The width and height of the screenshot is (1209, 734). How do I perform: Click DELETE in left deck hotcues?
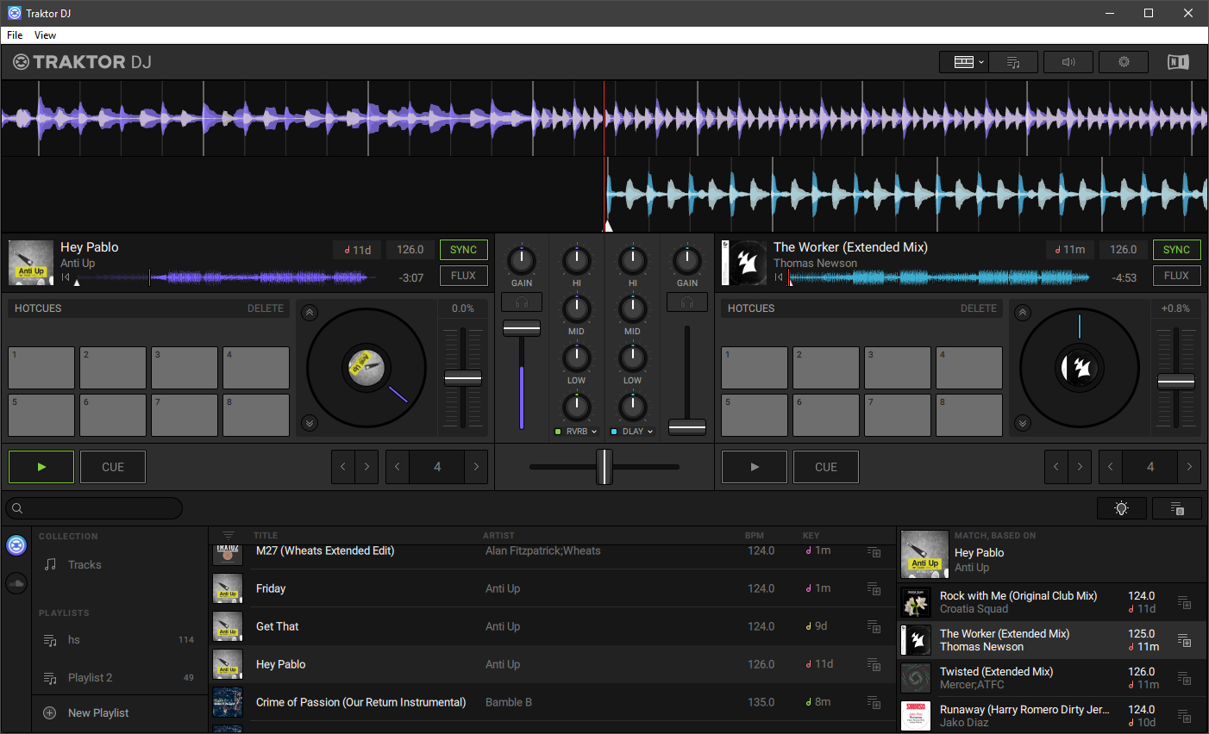[266, 308]
